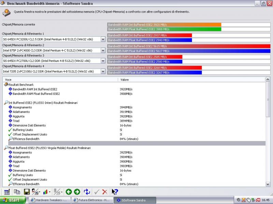
Task: Click the blue Refresh arrows icon
Action: [87, 192]
